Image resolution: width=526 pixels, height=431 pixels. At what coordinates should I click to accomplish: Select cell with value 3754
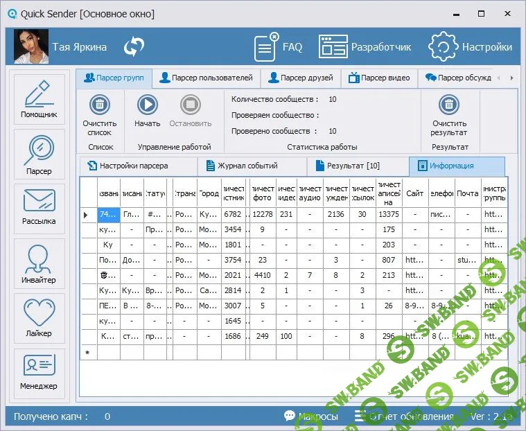point(233,261)
